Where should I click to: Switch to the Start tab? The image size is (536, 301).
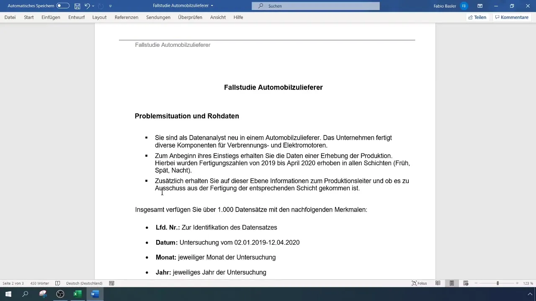pyautogui.click(x=29, y=17)
